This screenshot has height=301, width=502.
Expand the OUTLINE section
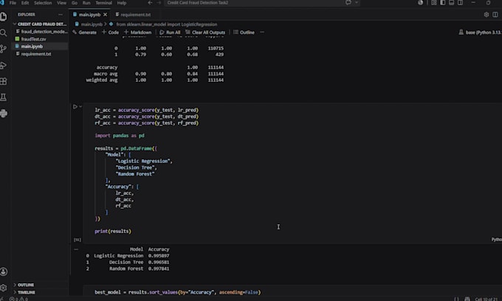(40, 285)
